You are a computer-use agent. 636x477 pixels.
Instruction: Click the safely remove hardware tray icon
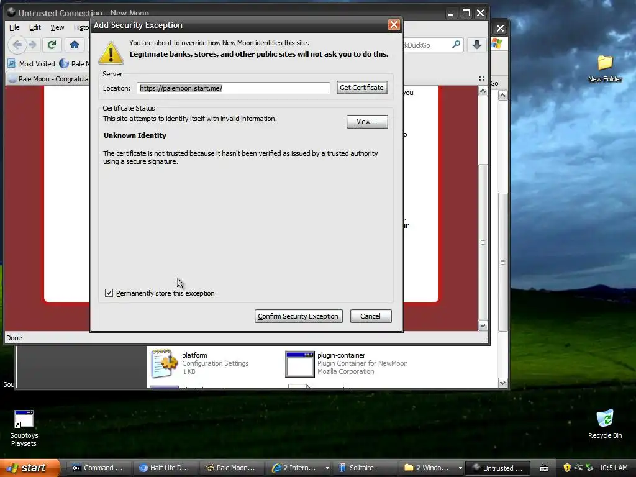[x=589, y=468]
